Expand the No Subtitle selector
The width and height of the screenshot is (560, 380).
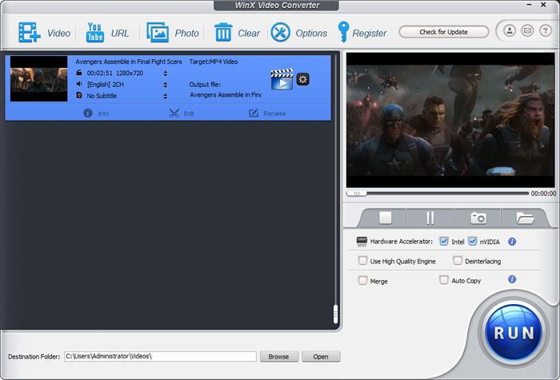click(165, 95)
